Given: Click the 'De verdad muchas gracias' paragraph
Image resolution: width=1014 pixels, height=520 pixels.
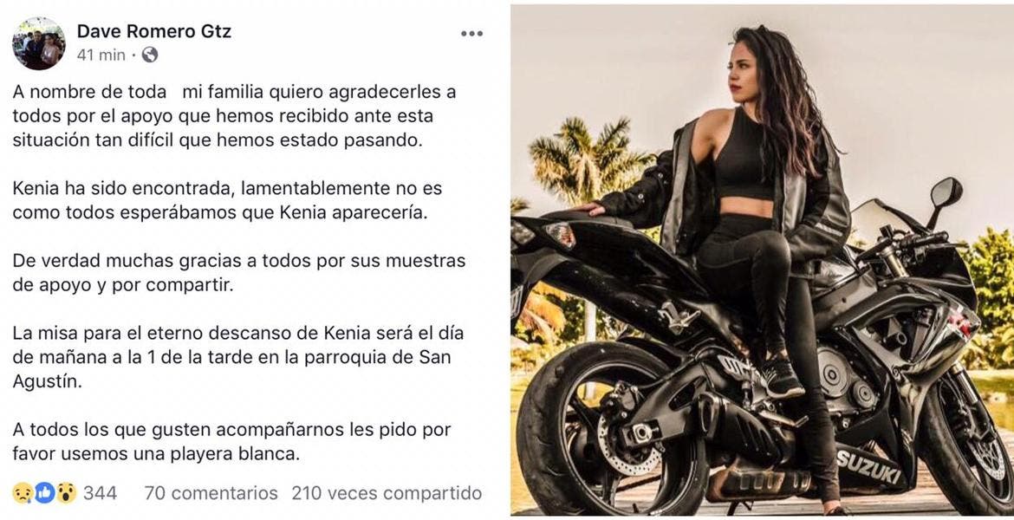Looking at the screenshot, I should [239, 273].
